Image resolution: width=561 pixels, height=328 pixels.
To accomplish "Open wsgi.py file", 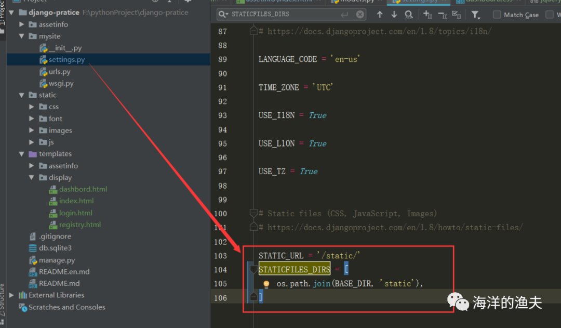I will click(61, 84).
